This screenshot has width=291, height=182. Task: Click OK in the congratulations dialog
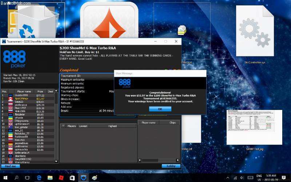pos(160,109)
